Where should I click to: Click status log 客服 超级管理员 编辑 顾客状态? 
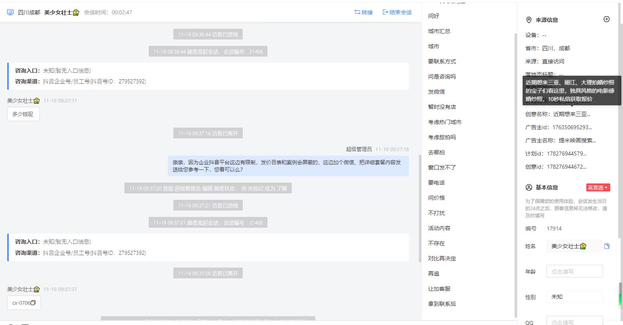pos(208,188)
